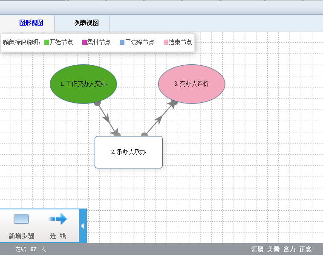323x255 pixels.
Task: Activate the 连线 blue arrow tool
Action: click(58, 219)
